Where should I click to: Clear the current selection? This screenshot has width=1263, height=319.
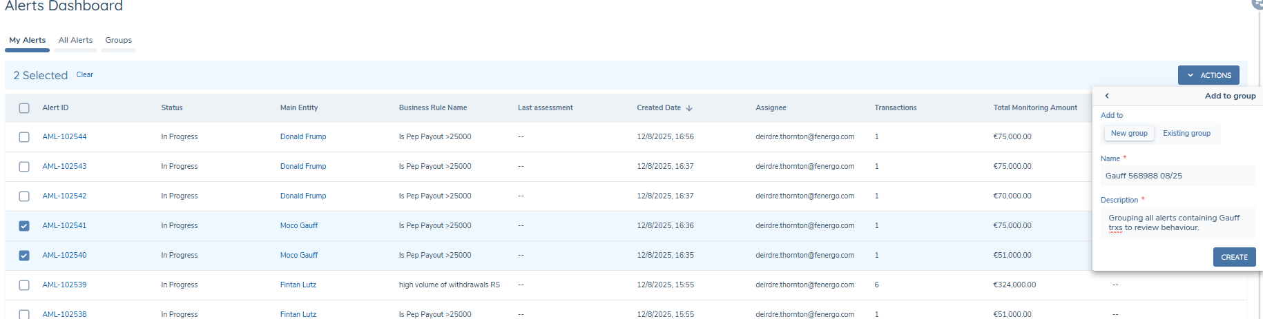(x=84, y=74)
